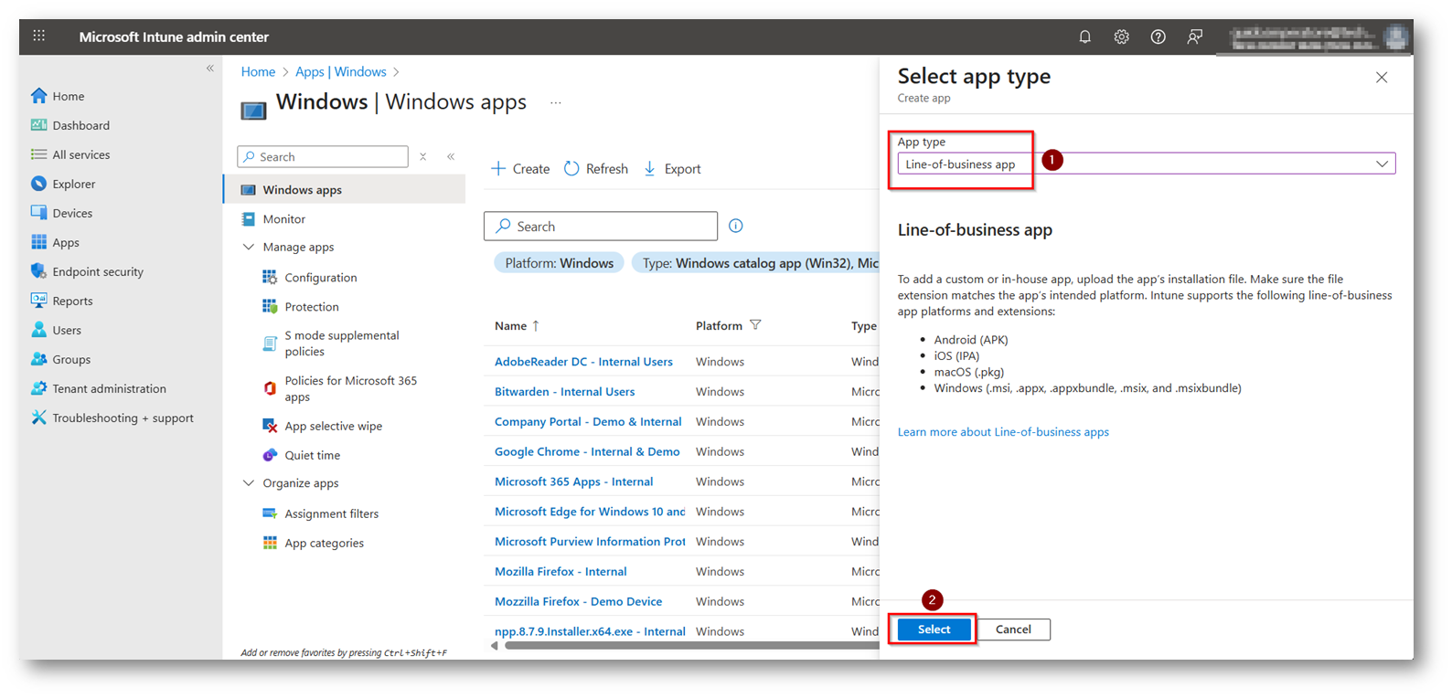Select Windows apps menu item

click(344, 189)
